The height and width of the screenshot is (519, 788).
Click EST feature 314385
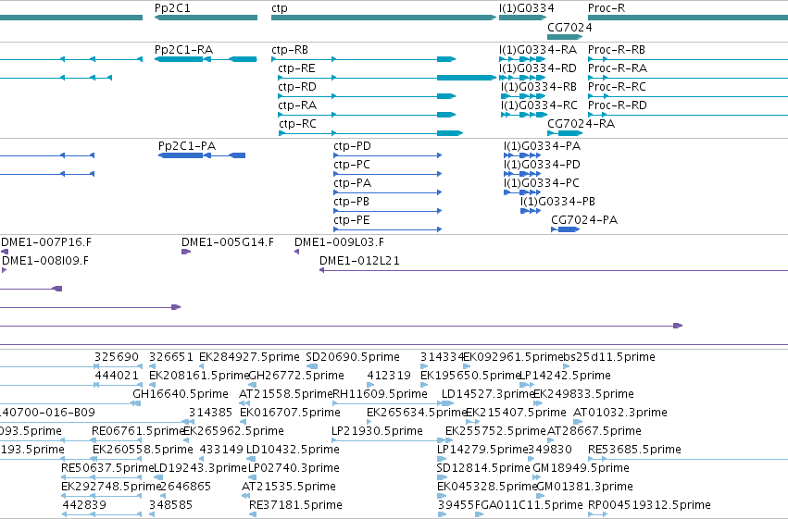click(x=210, y=413)
